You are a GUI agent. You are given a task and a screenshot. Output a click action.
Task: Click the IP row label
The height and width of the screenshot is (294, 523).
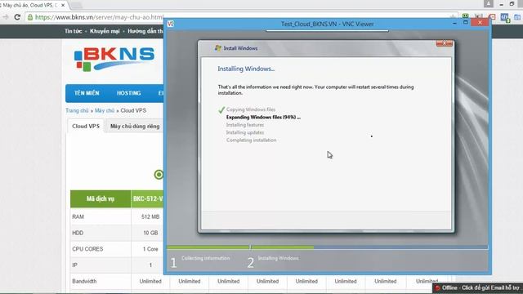[x=74, y=265]
